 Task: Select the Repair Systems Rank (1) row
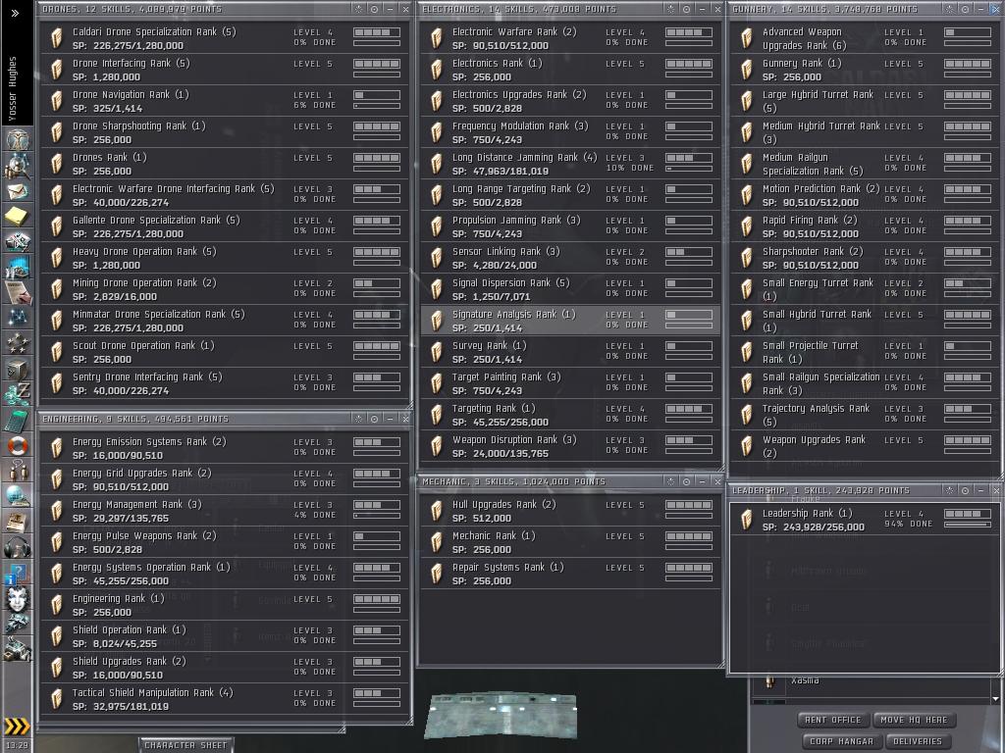570,574
